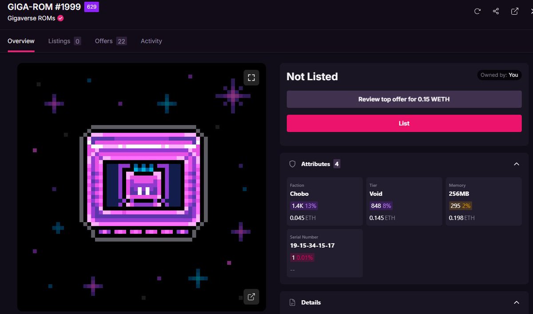Click the pink List button
This screenshot has width=533, height=314.
(x=404, y=123)
